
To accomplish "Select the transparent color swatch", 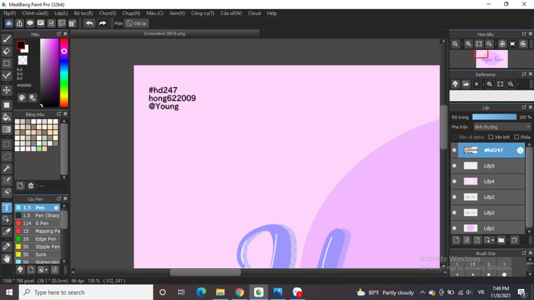I will coord(22,60).
